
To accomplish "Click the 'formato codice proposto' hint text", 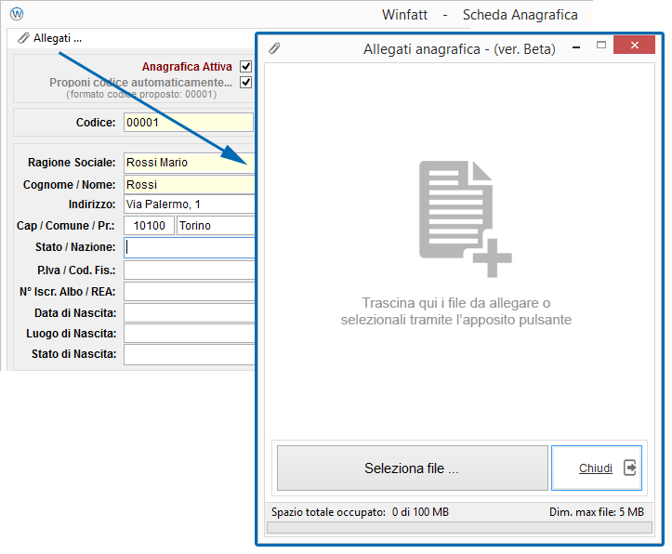I will pos(141,94).
